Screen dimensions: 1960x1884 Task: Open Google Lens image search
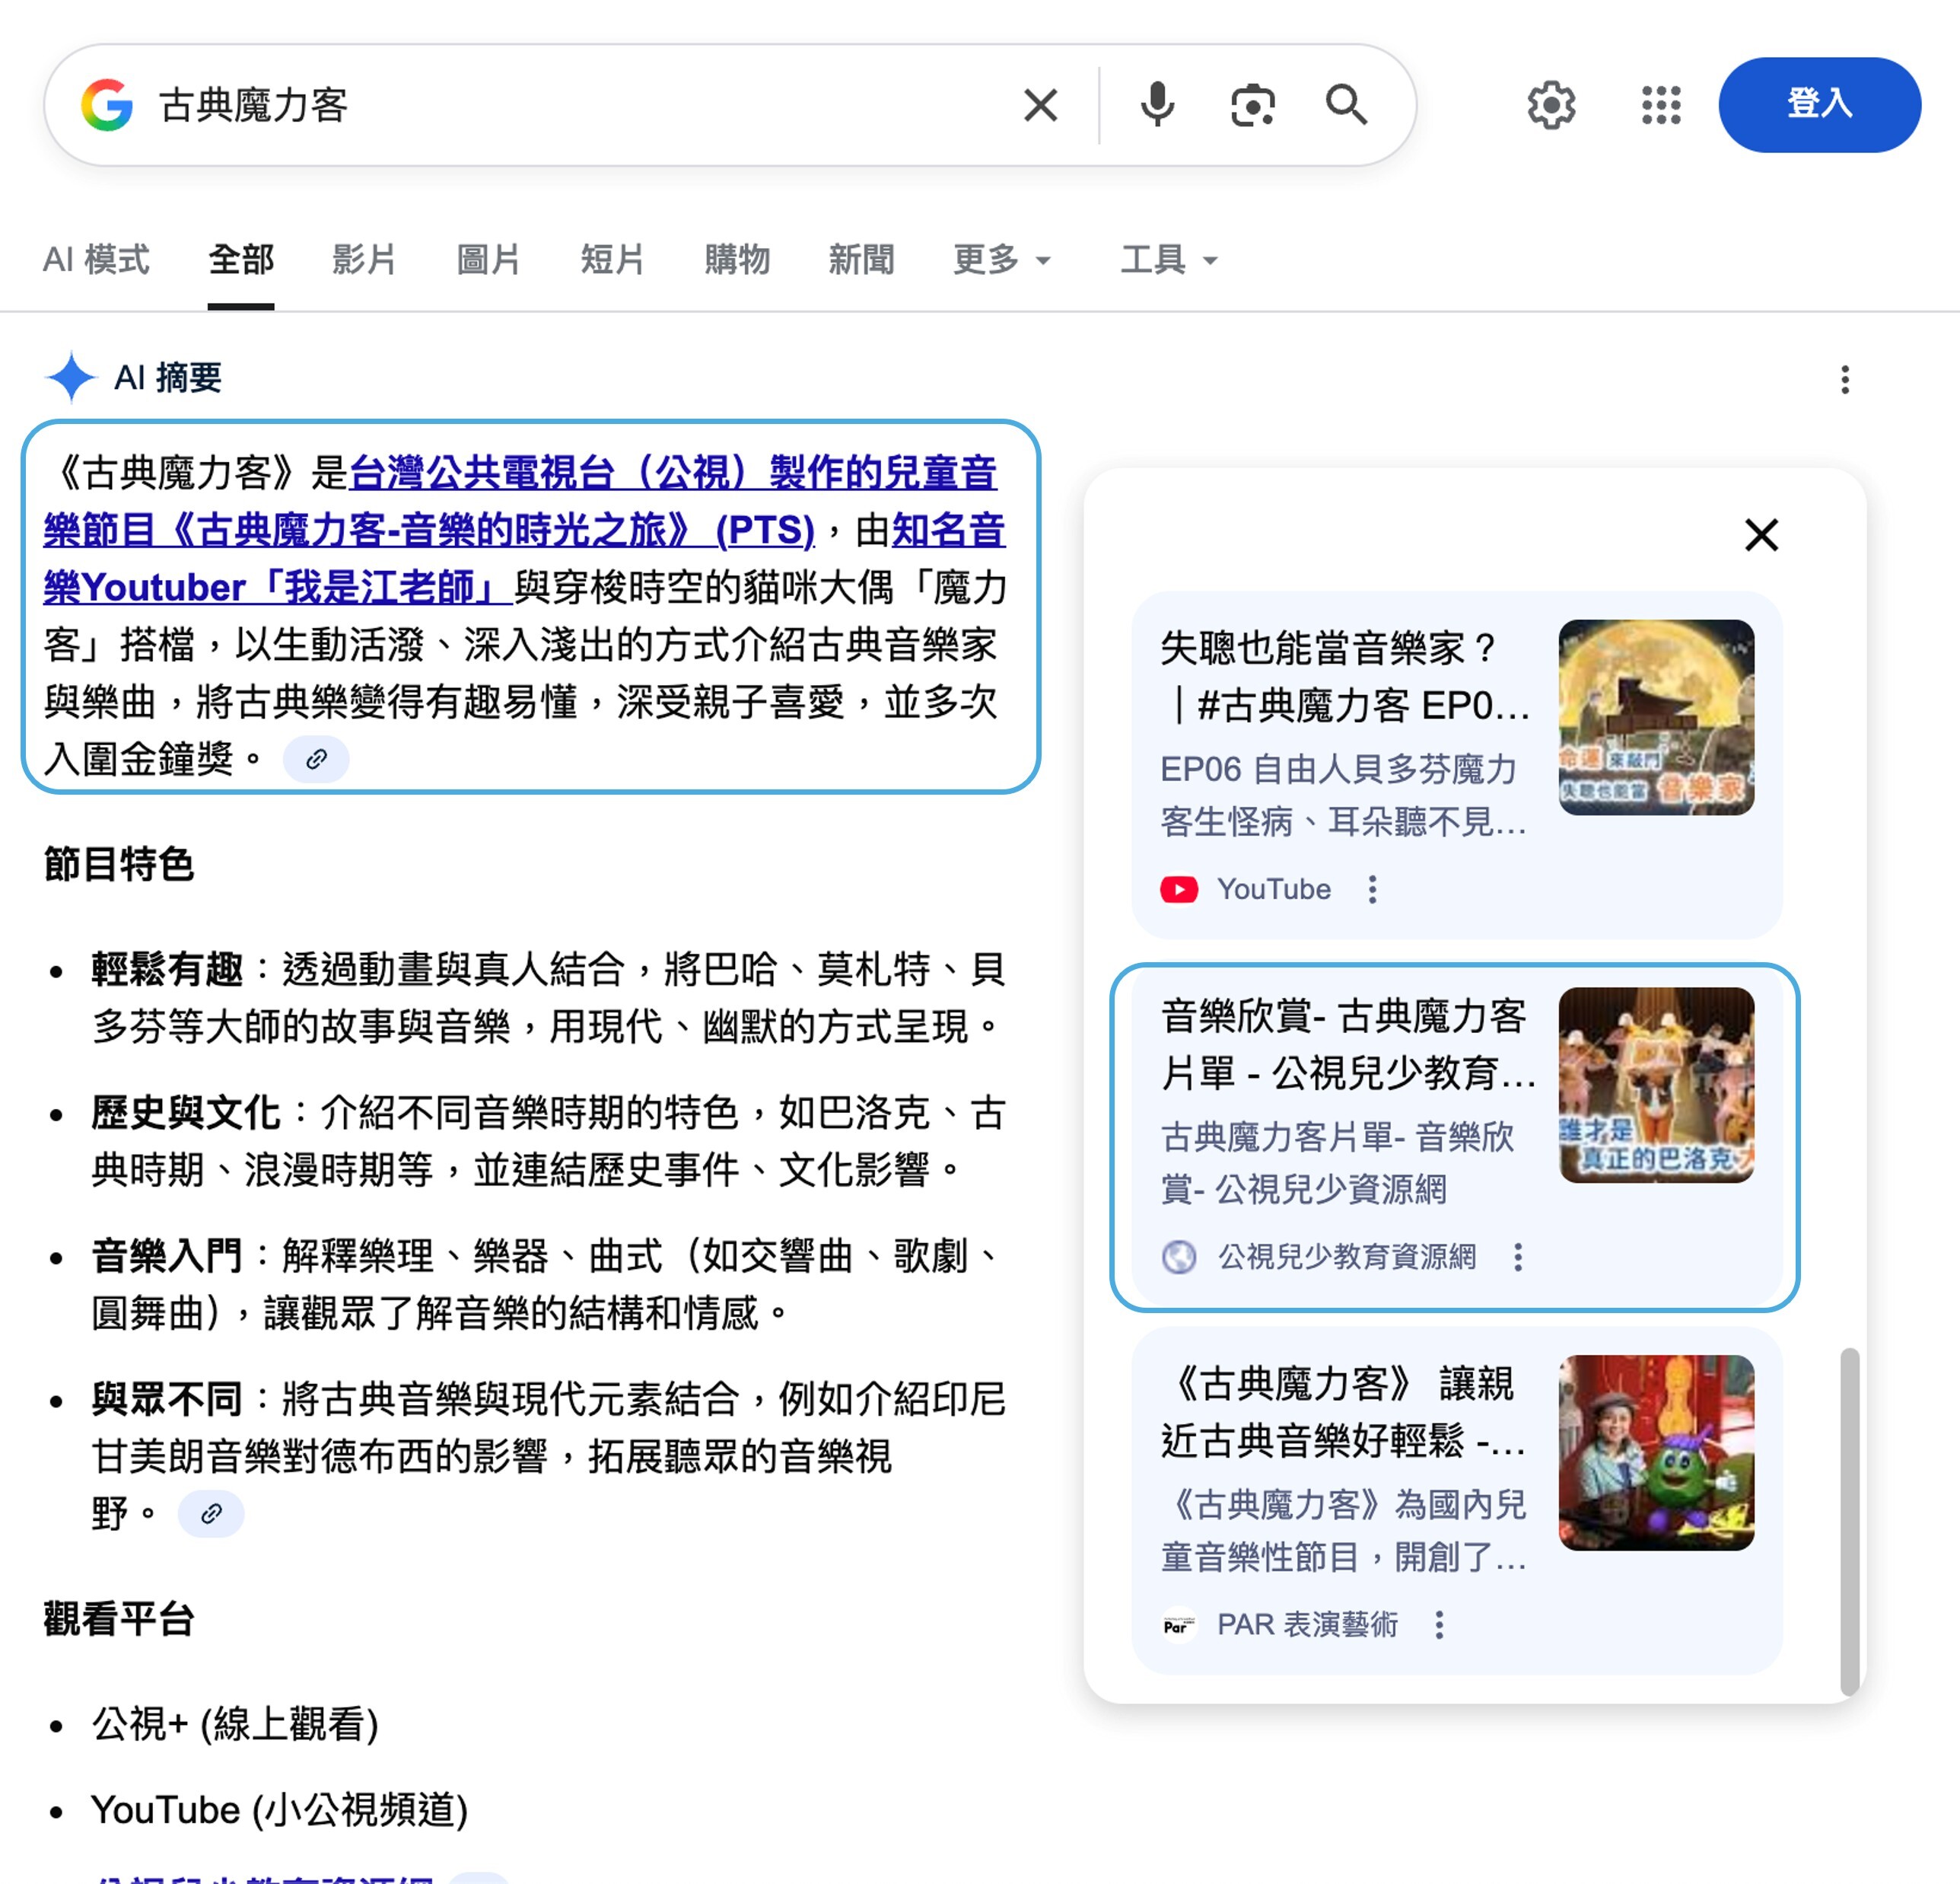[x=1252, y=105]
